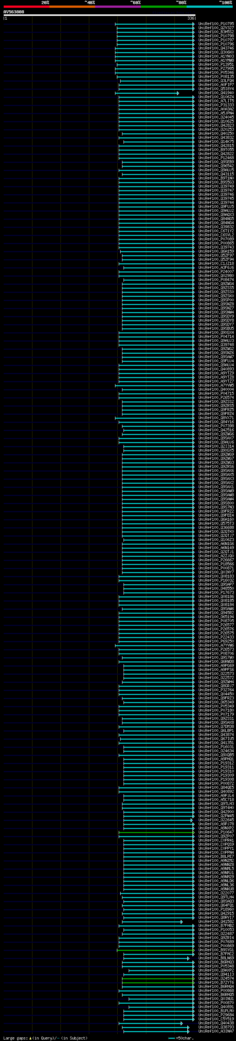Viewport: 236px width, 1041px height.
Task: Select hit UniRef100_P00869
Action: pos(216,946)
